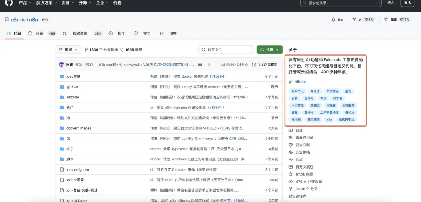Click the file icon beside .editor配置
The height and width of the screenshot is (202, 421).
tap(62, 180)
